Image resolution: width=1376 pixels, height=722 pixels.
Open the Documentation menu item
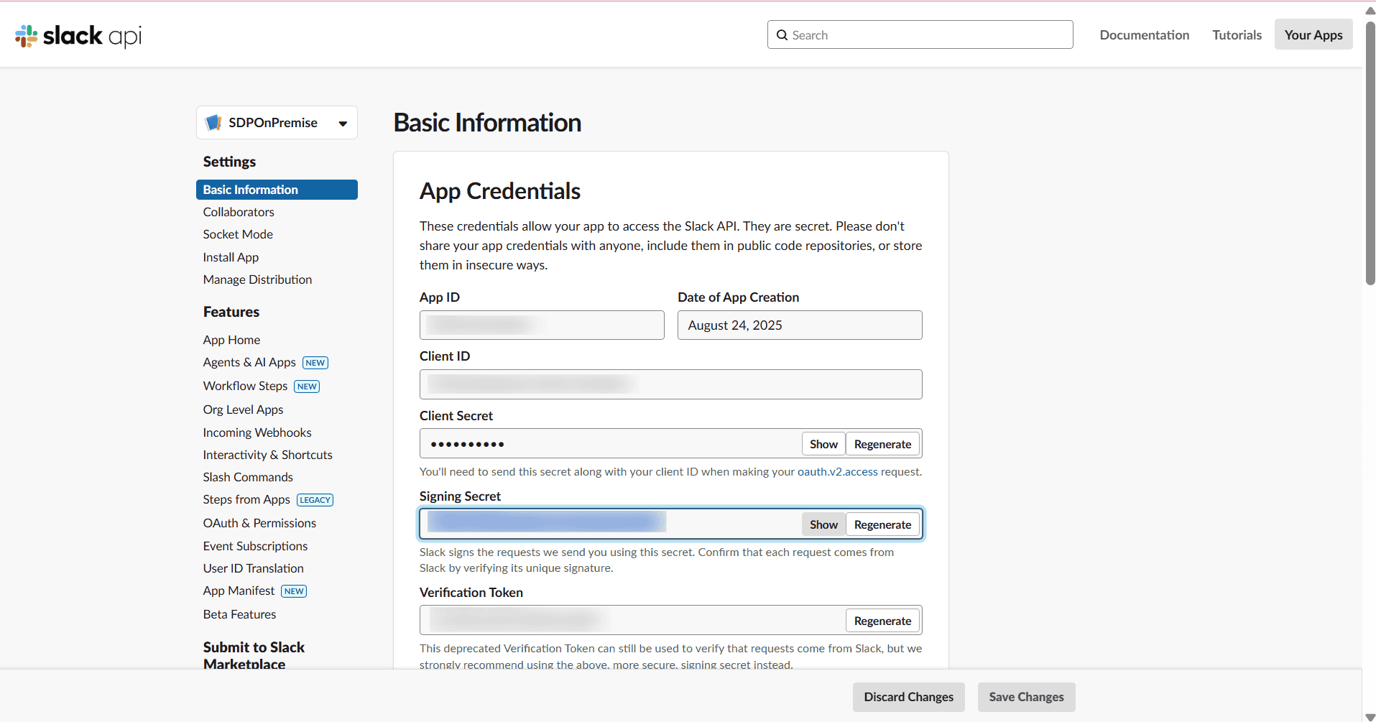[1144, 35]
